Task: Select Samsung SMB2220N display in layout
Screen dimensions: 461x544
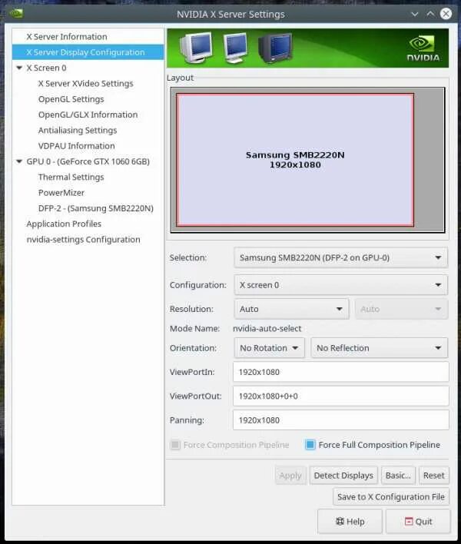Action: point(295,160)
